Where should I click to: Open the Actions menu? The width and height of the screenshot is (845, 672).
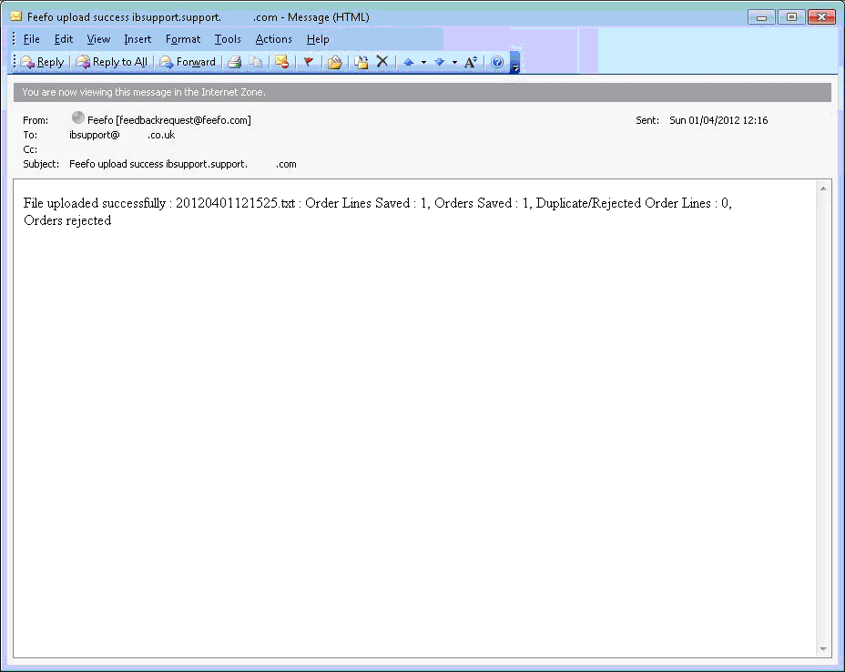click(273, 39)
